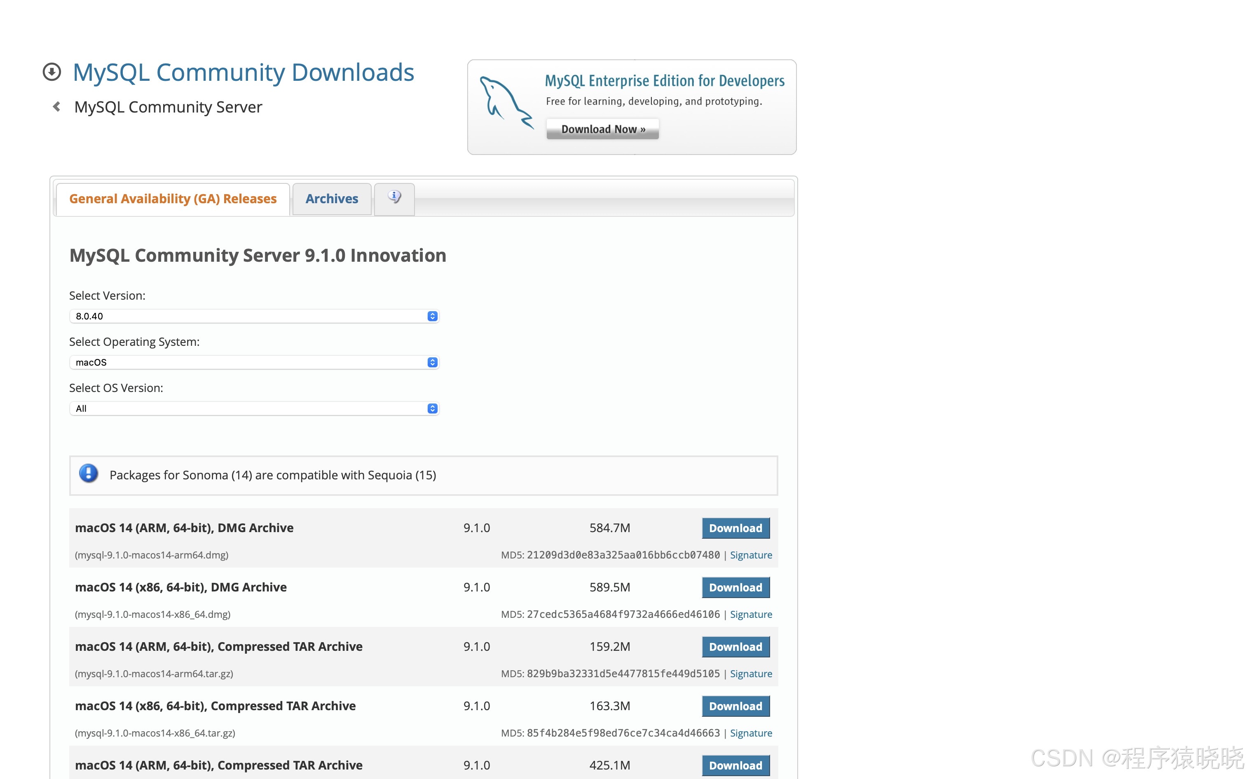Viewport: 1246px width, 779px height.
Task: Click the 'Select Version:' label
Action: tap(107, 295)
